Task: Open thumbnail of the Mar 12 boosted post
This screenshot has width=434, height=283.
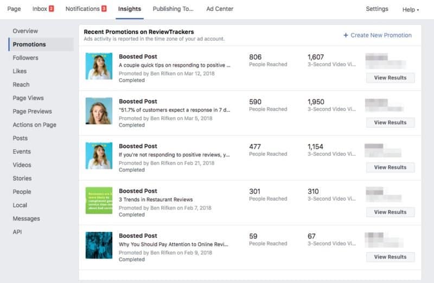Action: pyautogui.click(x=99, y=66)
